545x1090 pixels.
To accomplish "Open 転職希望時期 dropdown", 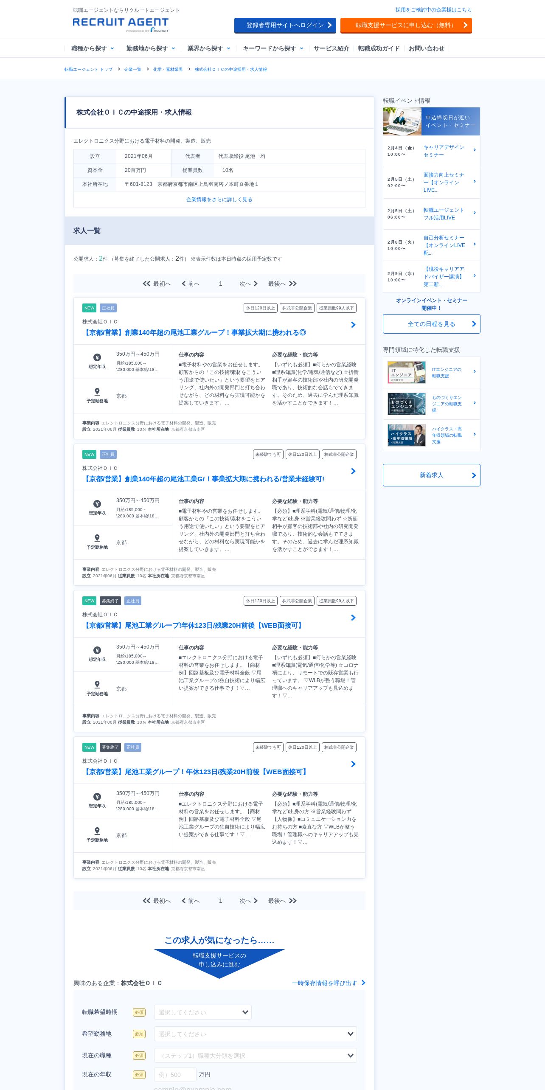I will pyautogui.click(x=203, y=1012).
